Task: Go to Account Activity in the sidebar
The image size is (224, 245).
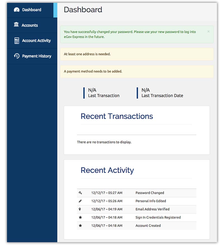Action: point(32,41)
